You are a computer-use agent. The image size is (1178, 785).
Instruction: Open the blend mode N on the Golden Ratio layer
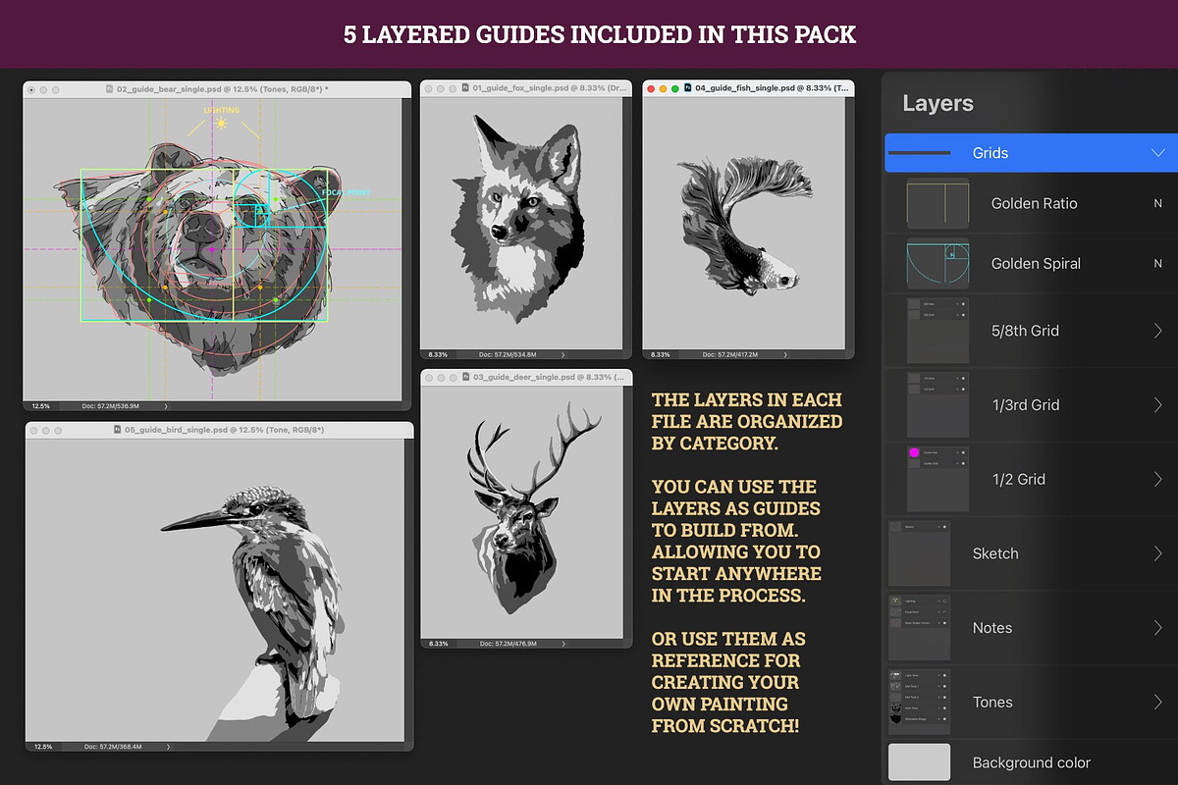pos(1157,203)
